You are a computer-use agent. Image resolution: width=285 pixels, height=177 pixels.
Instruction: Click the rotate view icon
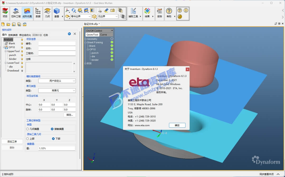click(x=74, y=10)
